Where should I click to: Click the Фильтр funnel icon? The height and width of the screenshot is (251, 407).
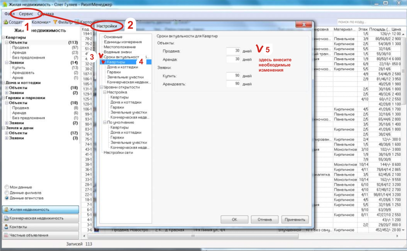(x=55, y=22)
